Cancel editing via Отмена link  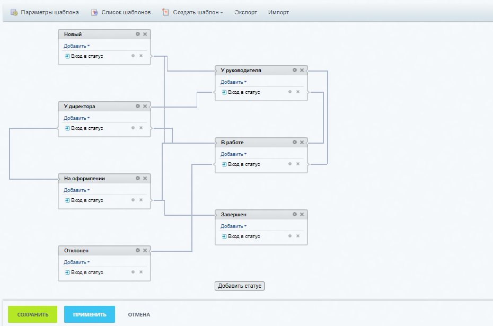(139, 315)
